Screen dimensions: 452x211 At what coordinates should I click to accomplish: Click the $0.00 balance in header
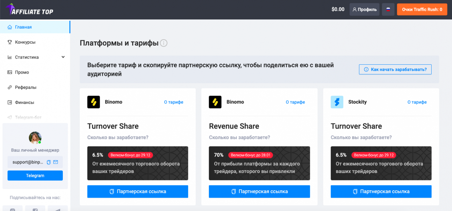click(x=338, y=10)
